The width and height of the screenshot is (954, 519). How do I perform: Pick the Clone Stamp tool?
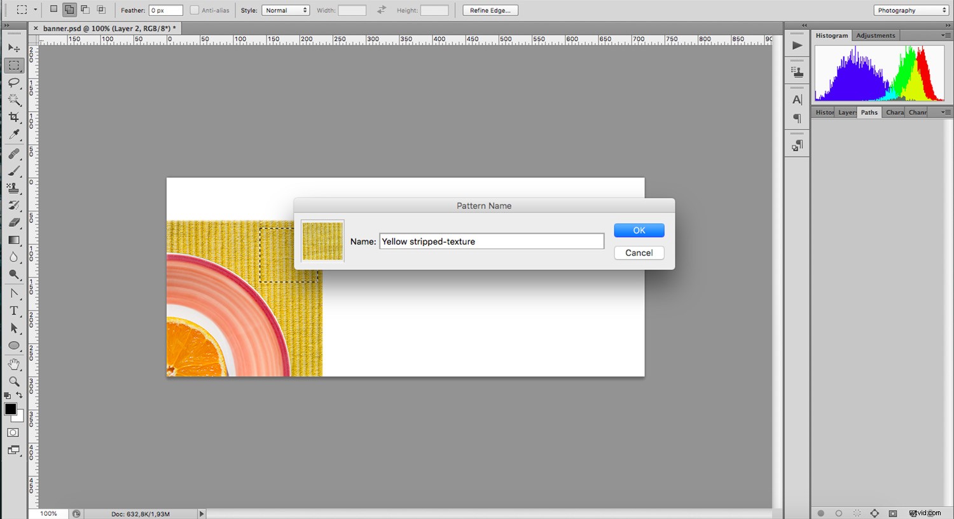pyautogui.click(x=14, y=188)
